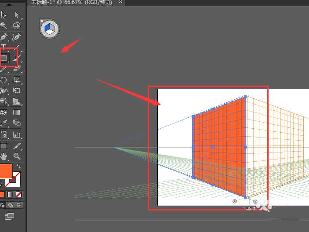Image resolution: width=309 pixels, height=232 pixels.
Task: Click top-right anchor of orange rectangle
Action: [x=245, y=97]
